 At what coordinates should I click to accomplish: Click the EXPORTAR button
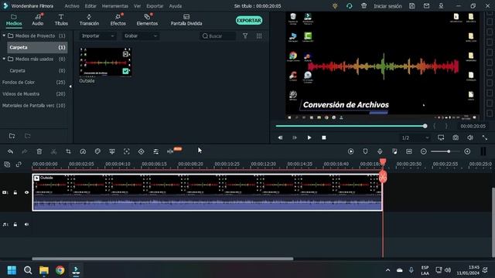point(249,21)
